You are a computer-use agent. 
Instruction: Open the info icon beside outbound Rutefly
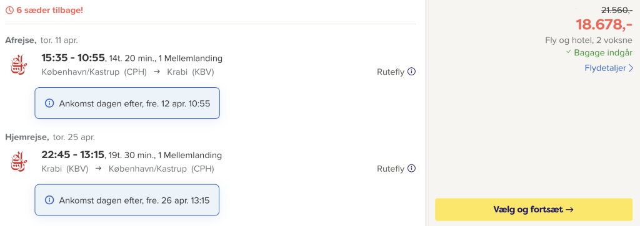click(411, 72)
